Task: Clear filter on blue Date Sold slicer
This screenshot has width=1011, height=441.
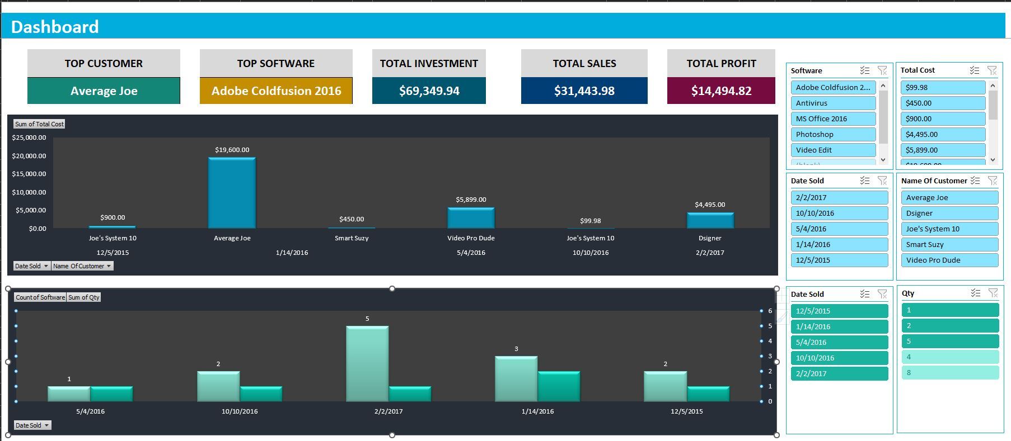Action: pos(882,181)
